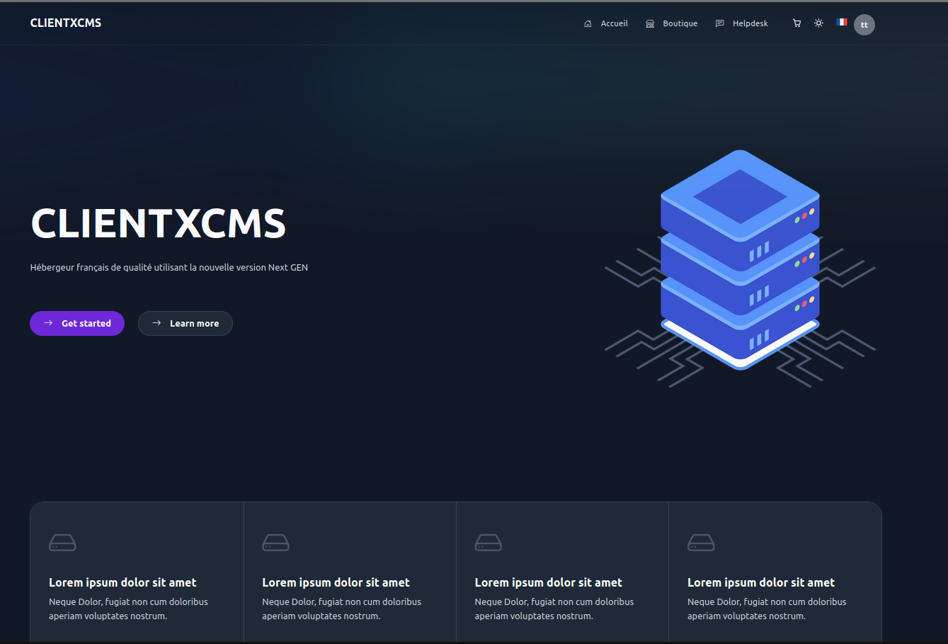
Task: Click the chat icon beside Helpdesk
Action: coord(720,24)
